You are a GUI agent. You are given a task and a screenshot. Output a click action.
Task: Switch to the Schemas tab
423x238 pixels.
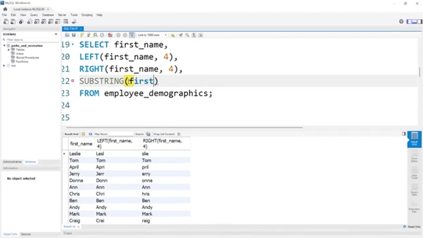[x=30, y=162]
